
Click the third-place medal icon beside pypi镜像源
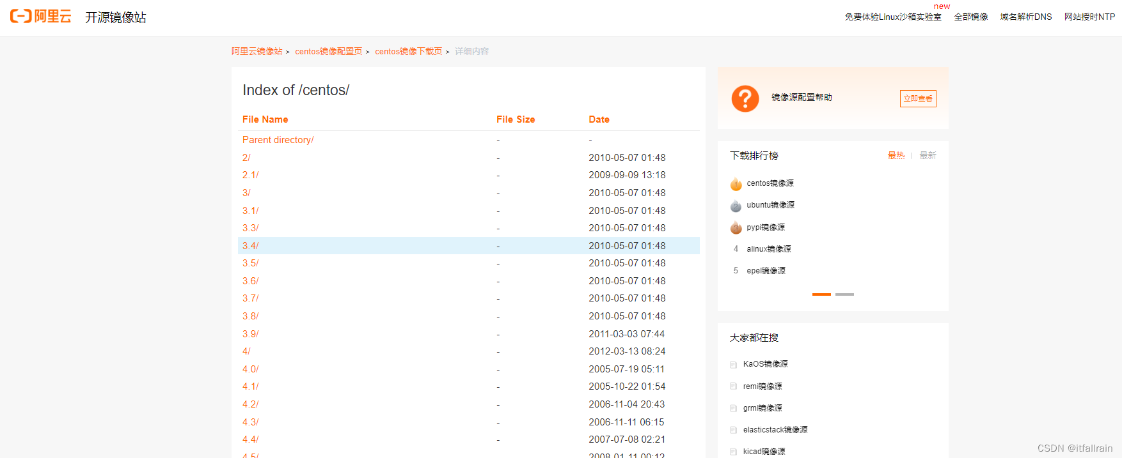pos(736,227)
